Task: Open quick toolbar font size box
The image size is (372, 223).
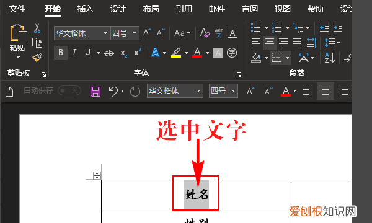Action: (223, 90)
